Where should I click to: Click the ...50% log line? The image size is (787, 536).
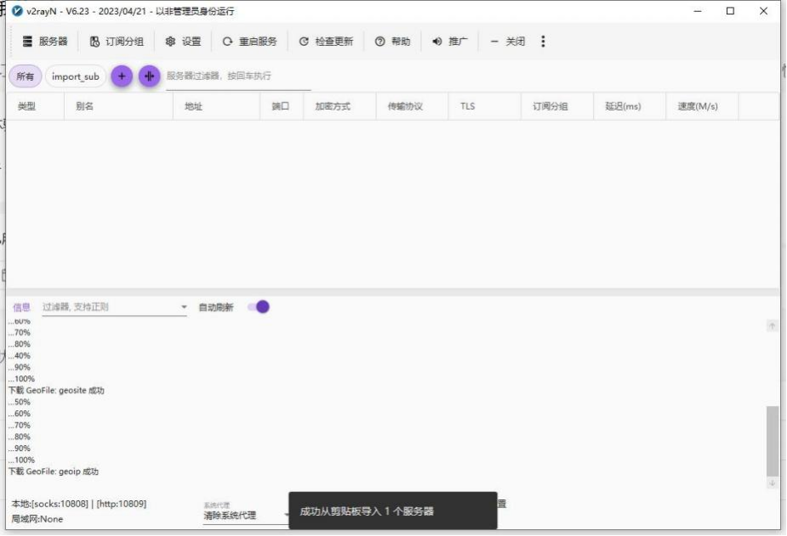pos(19,402)
